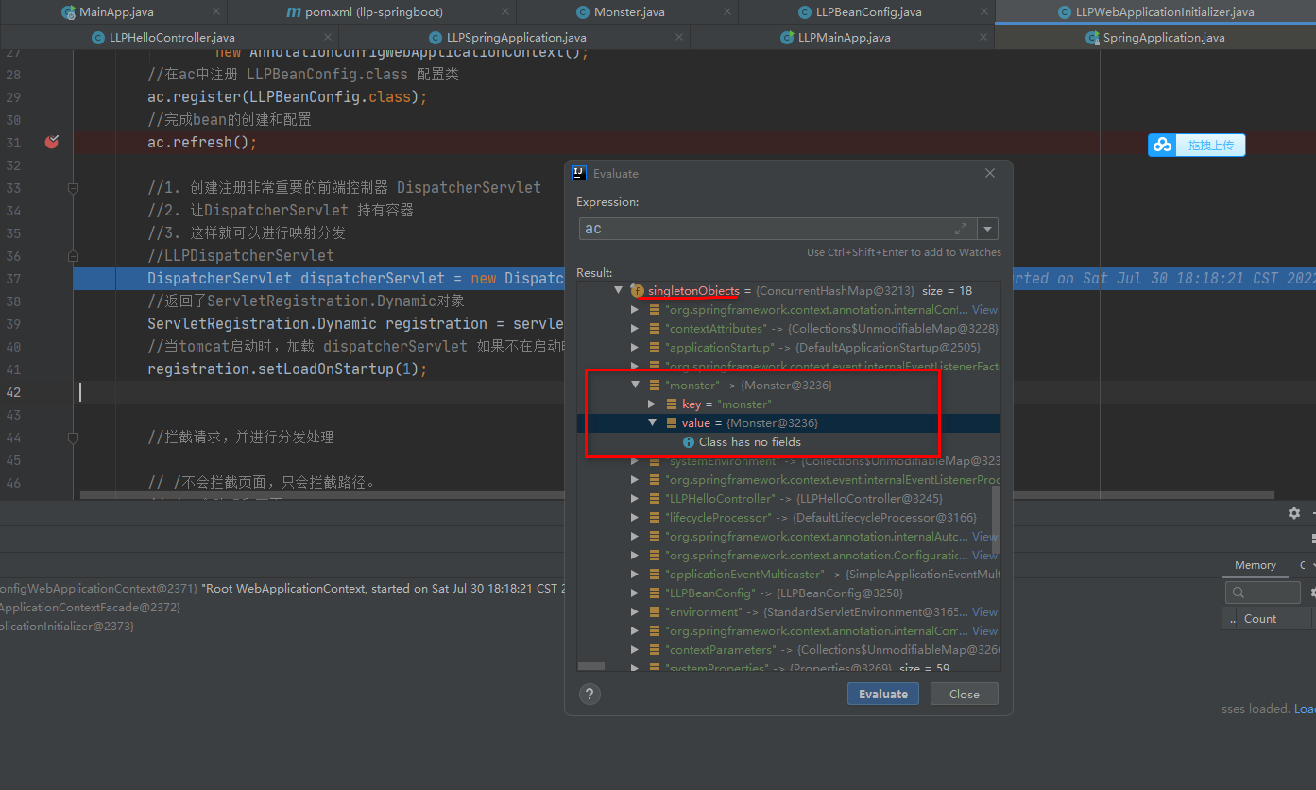Screen dimensions: 1316x790
Task: Click the Close button in Evaluate dialog
Action: tap(964, 694)
